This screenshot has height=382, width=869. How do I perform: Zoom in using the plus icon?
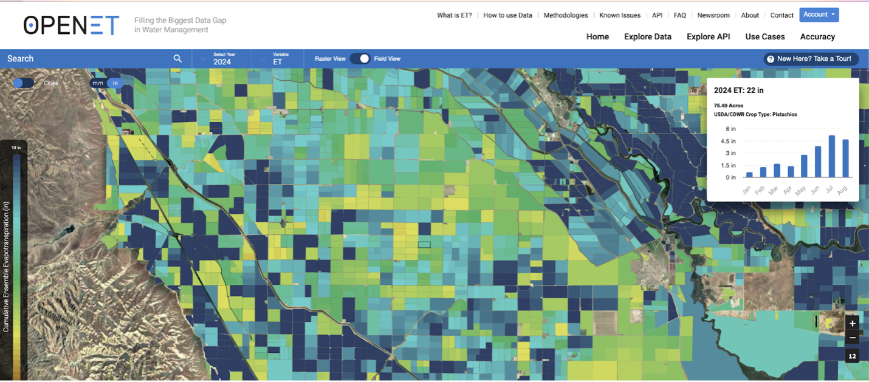853,323
